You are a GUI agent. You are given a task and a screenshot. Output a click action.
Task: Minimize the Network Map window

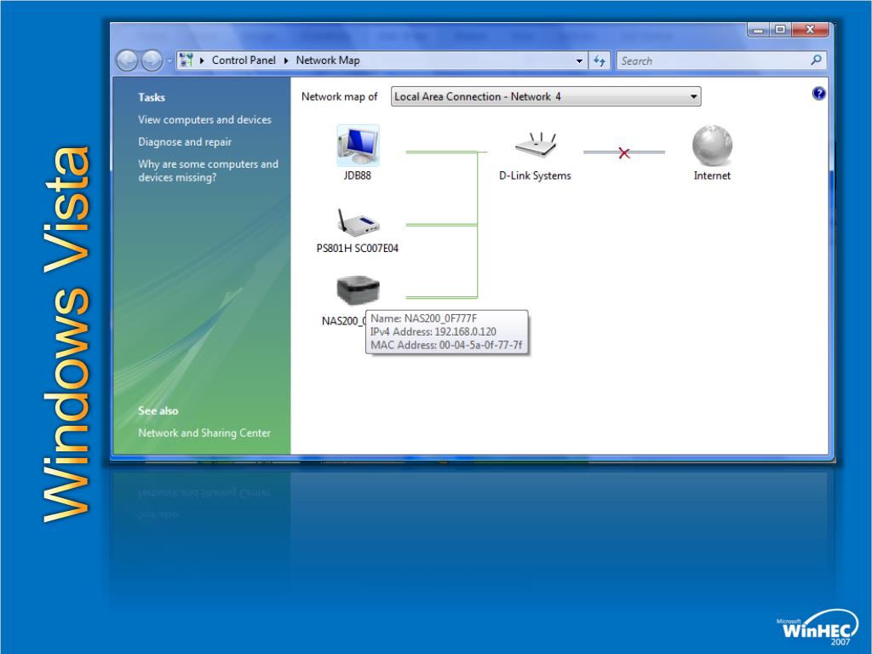pyautogui.click(x=758, y=30)
